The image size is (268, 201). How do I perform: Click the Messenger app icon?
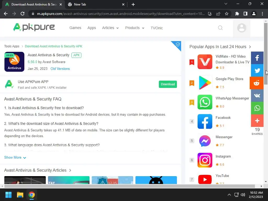pos(205,141)
